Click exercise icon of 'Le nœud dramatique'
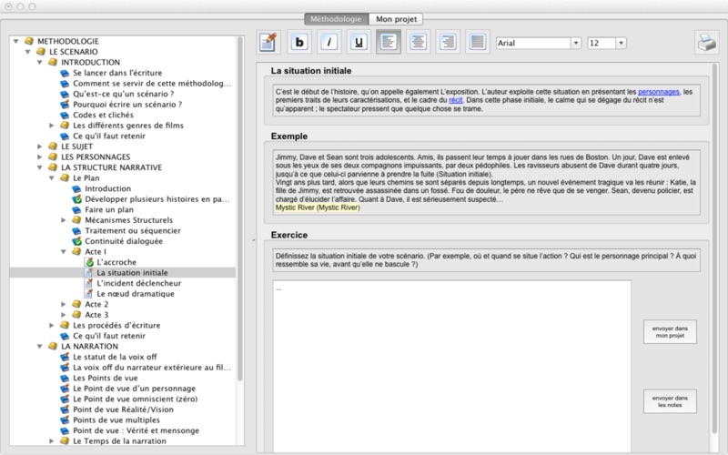 pos(88,294)
